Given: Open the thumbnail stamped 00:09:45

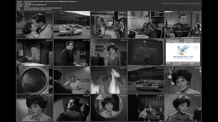Looking at the screenshot, I should click(146, 25).
